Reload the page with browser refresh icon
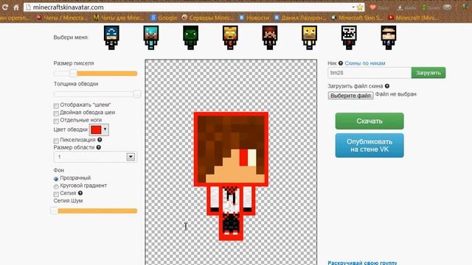Screen dimensions: 472x265 (x=4, y=7)
